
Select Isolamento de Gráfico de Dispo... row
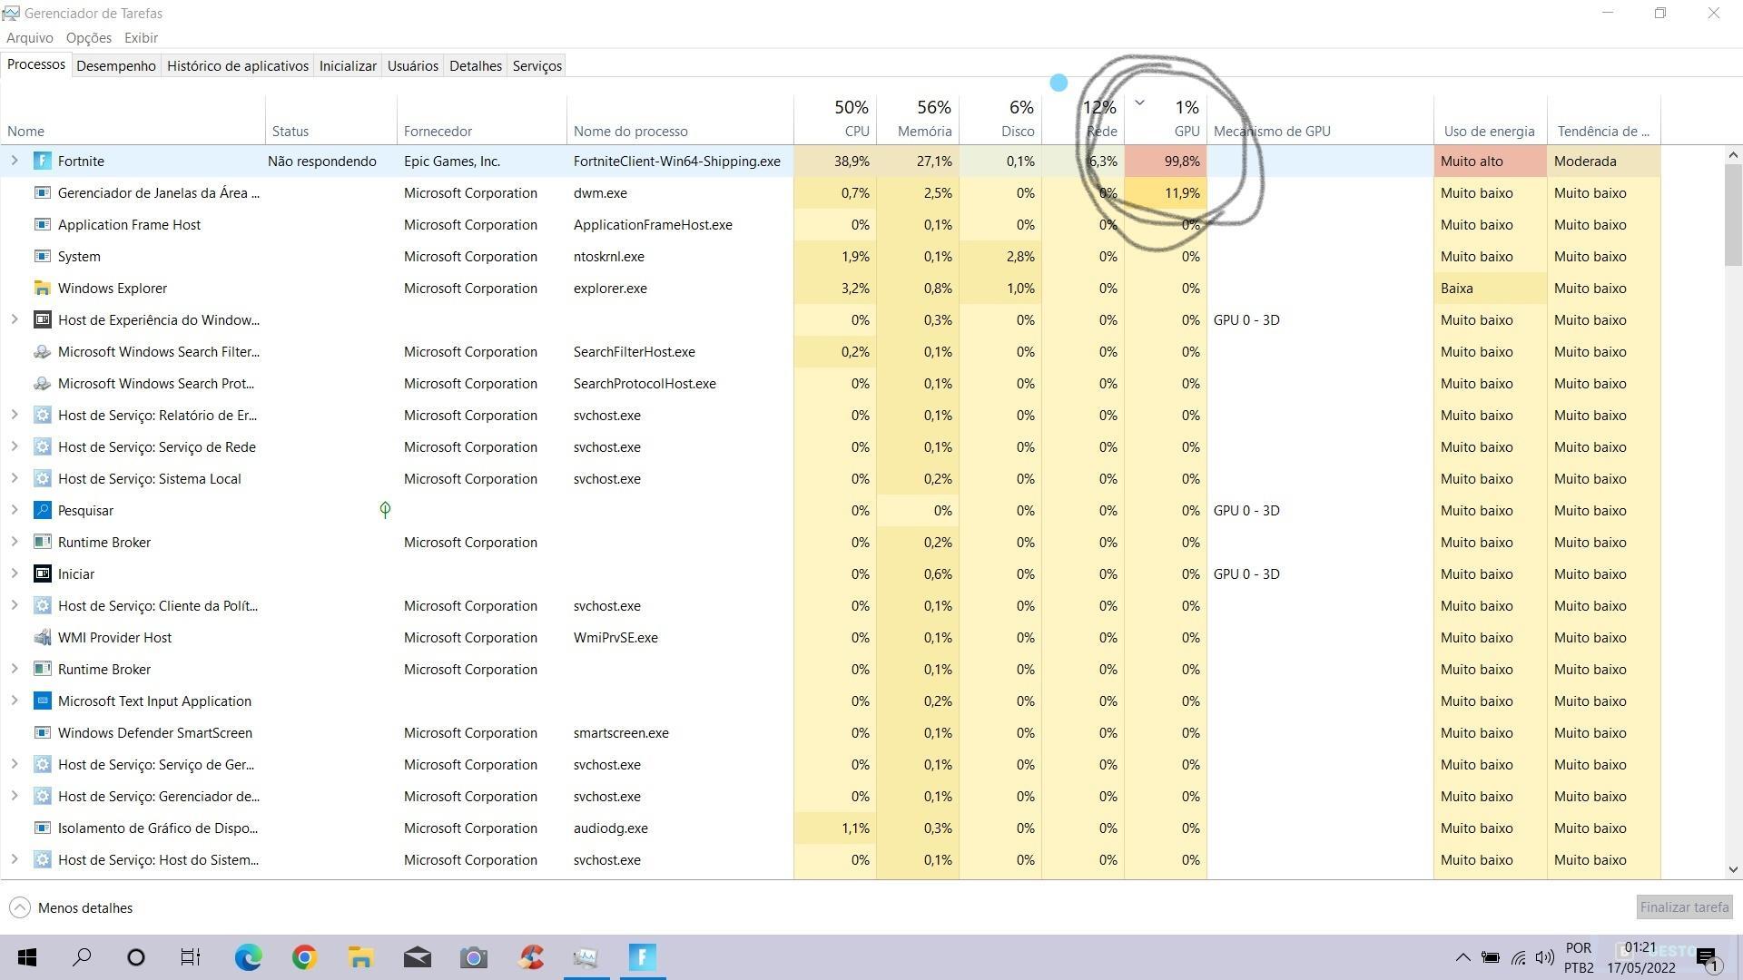[831, 828]
